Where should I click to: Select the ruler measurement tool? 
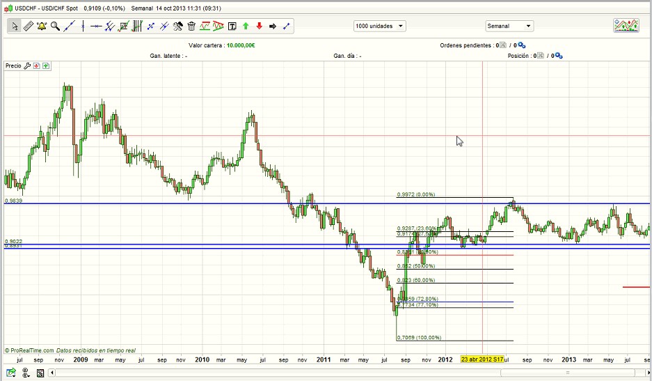[28, 26]
